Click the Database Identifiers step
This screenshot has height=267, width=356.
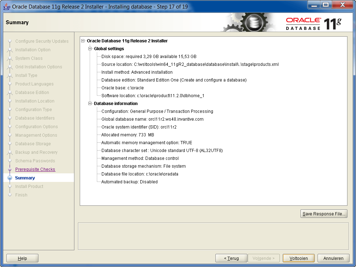pyautogui.click(x=35, y=118)
